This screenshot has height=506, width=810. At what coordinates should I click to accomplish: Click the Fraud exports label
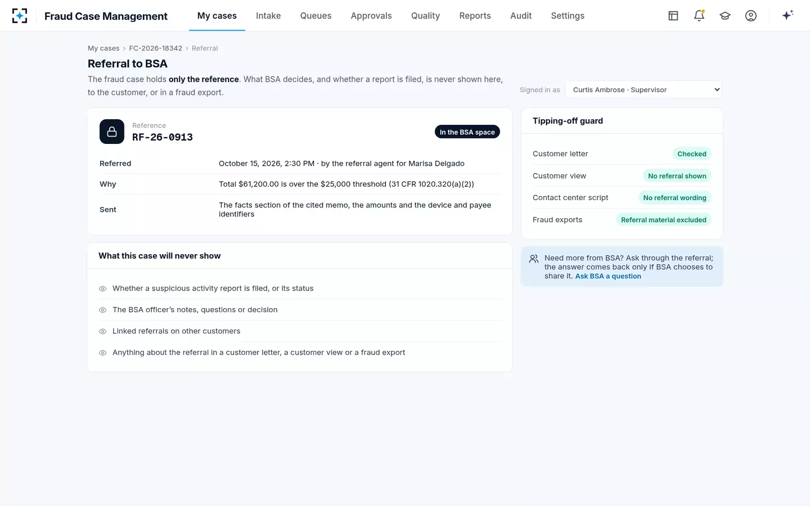[557, 220]
